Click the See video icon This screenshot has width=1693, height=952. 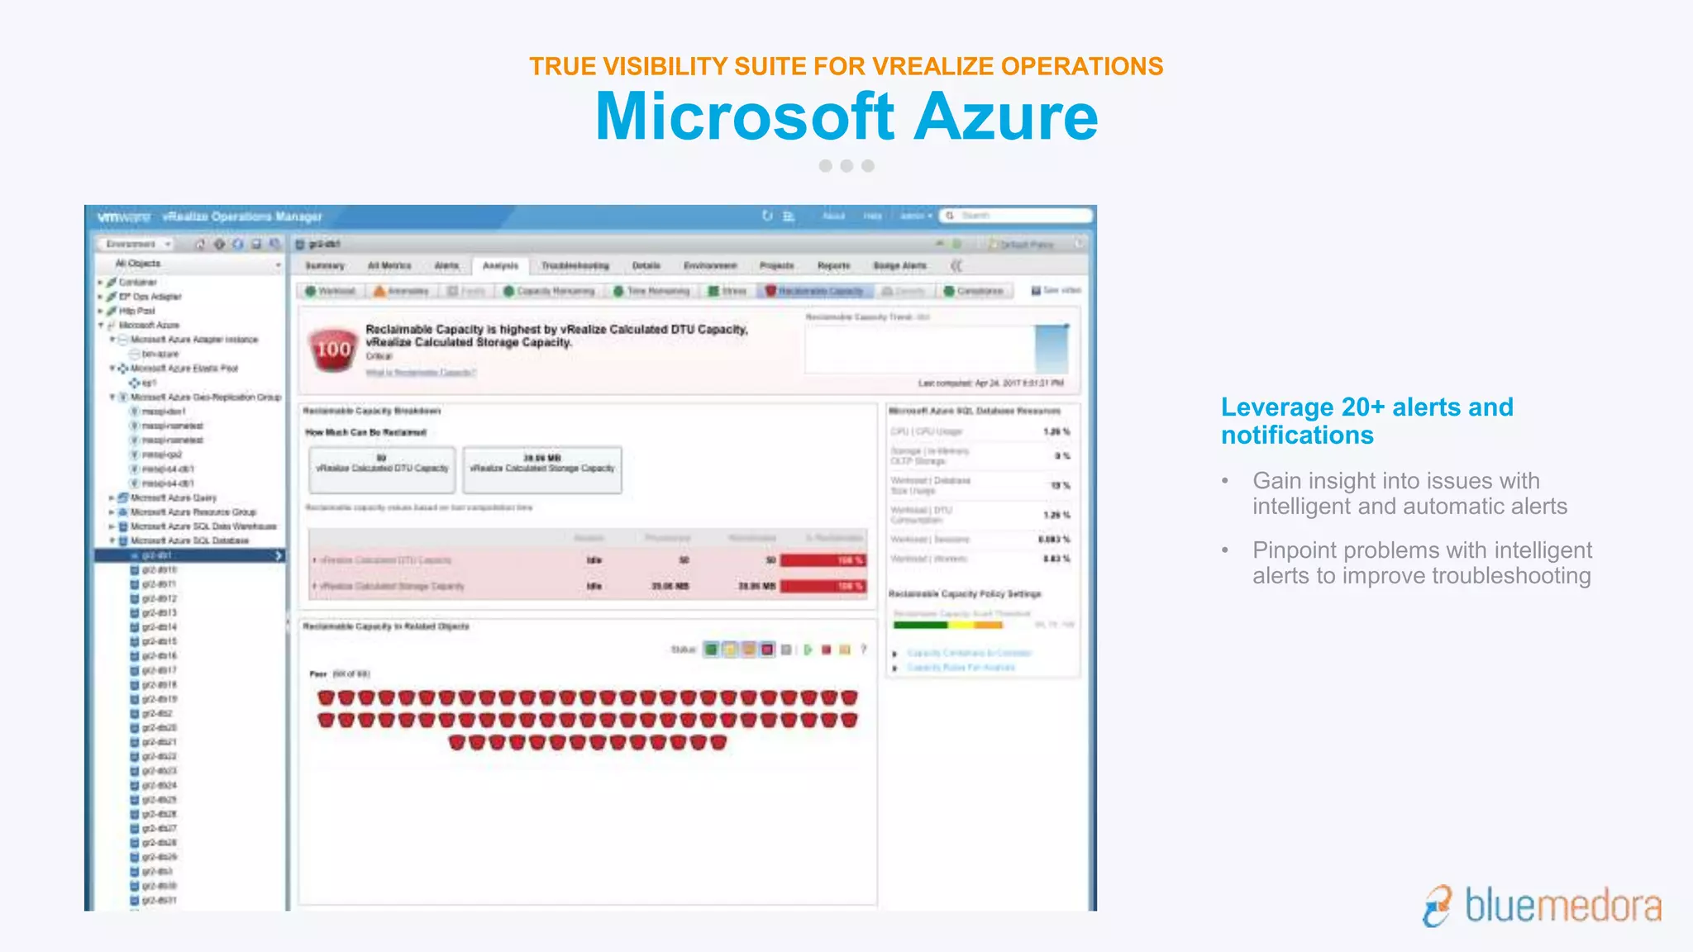1036,290
